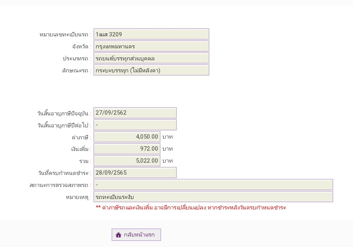
Task: Click the label วันที่ครบกำหนดชำระ
Action: click(x=65, y=173)
